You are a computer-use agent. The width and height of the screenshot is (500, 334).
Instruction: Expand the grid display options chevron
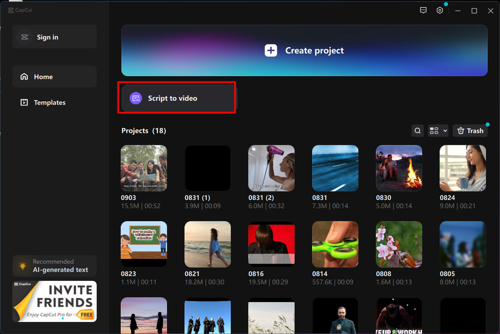pos(444,130)
